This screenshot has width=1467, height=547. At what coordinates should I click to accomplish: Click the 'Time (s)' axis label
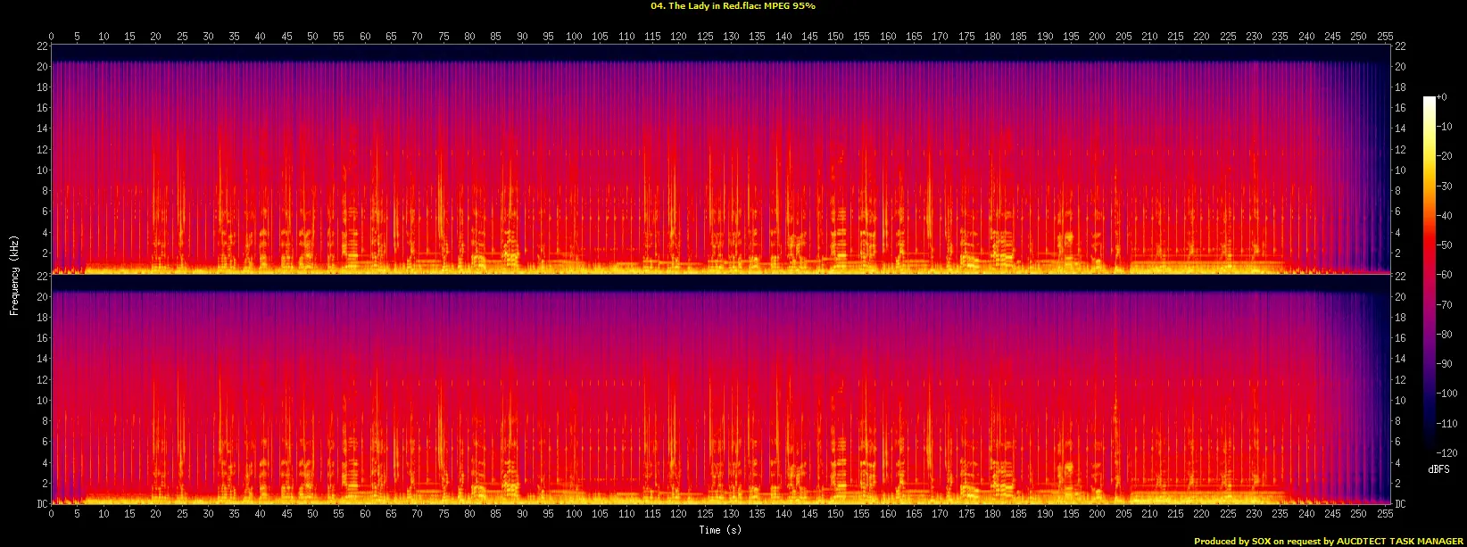tap(720, 530)
